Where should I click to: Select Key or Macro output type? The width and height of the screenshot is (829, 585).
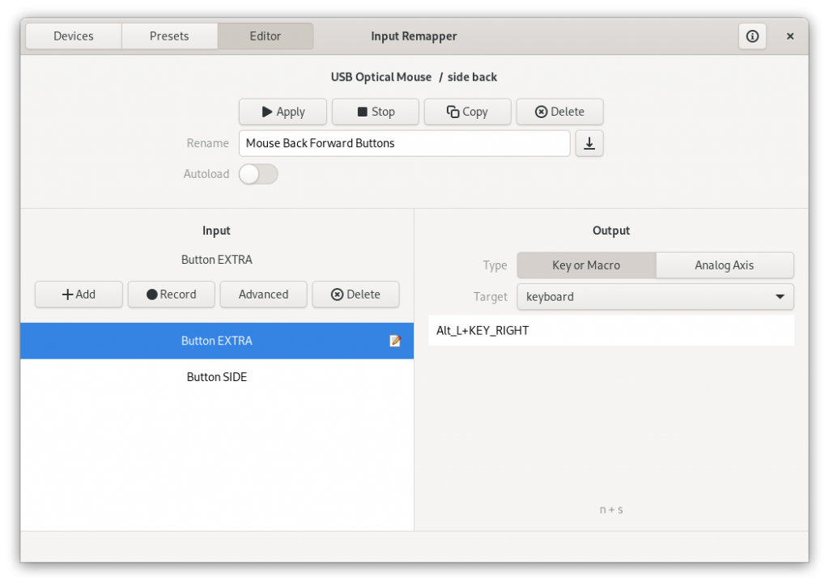coord(586,265)
